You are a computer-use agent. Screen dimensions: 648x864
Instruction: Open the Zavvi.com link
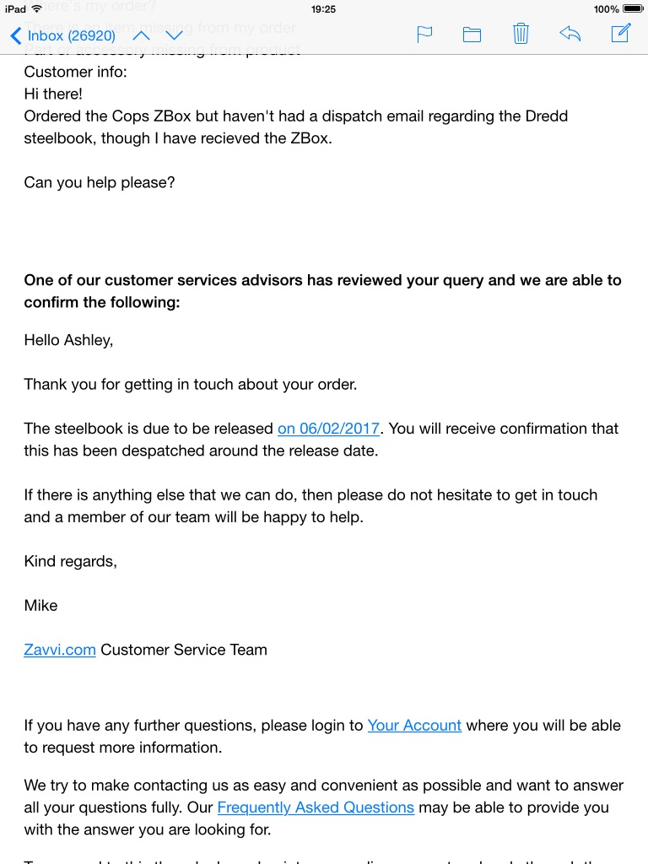tap(60, 650)
